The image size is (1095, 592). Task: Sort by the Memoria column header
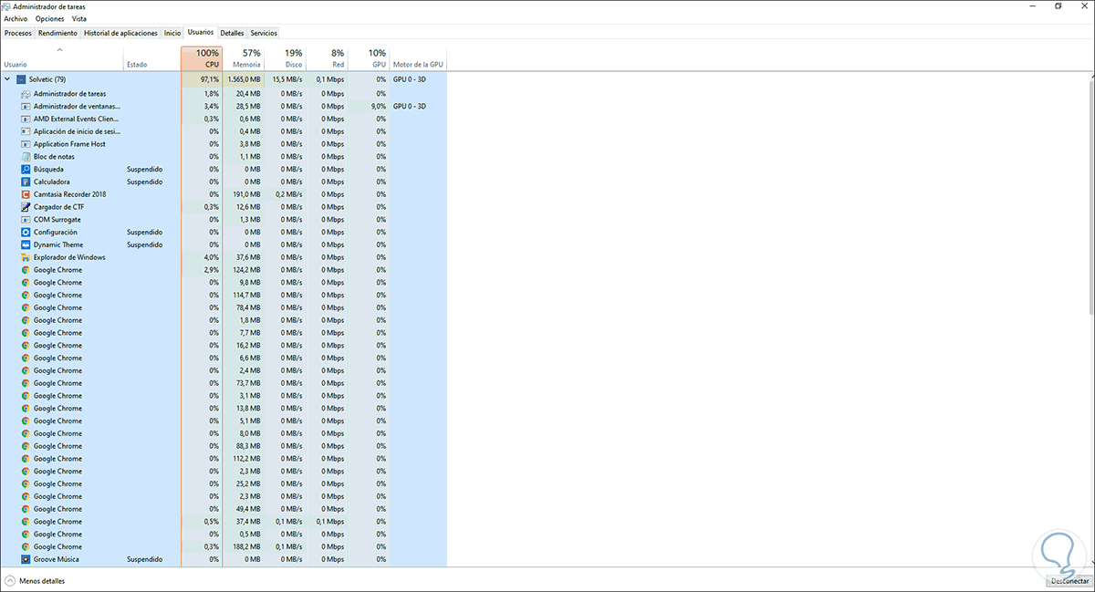click(244, 58)
